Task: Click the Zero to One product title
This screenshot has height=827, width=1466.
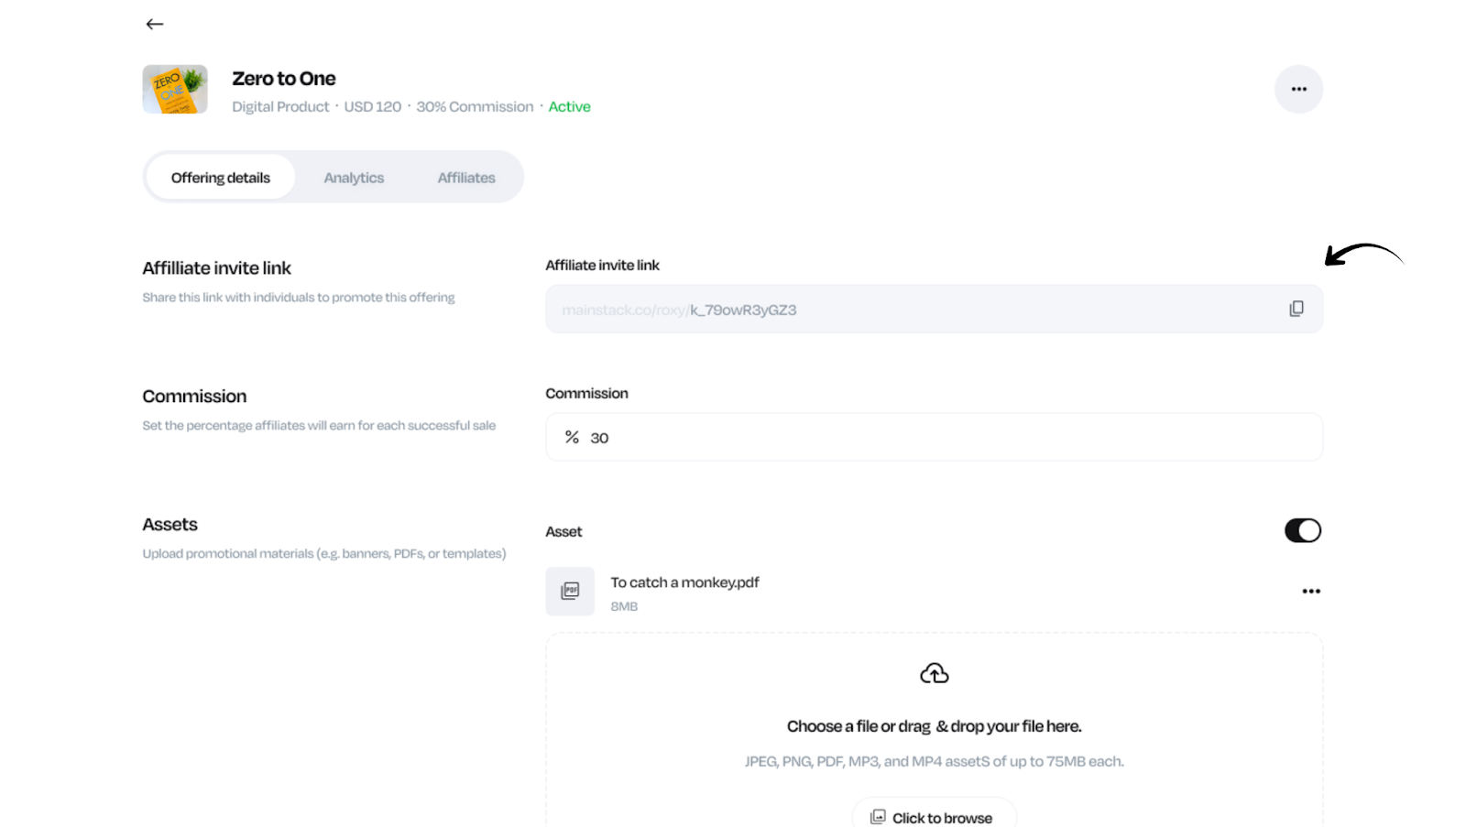Action: (x=284, y=79)
